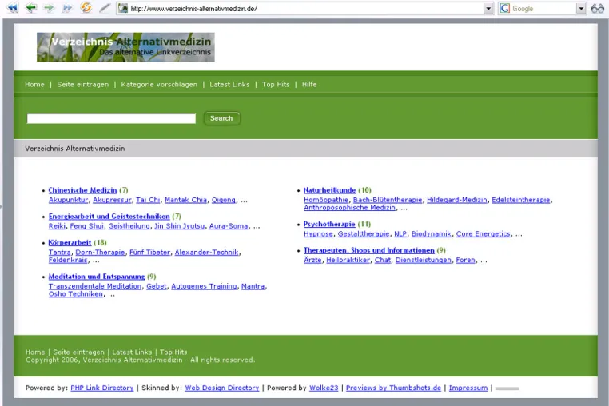This screenshot has height=406, width=609.
Task: Follow the Homöopathie subcategory link
Action: pos(326,200)
